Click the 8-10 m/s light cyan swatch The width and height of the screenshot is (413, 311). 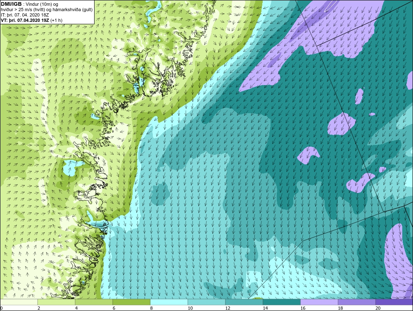point(169,302)
